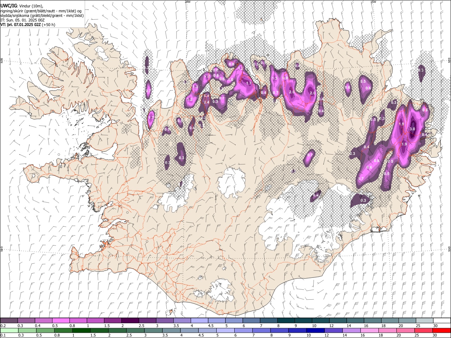Select the lavender swatch between 4 and 4.5, top row

(x=199, y=320)
